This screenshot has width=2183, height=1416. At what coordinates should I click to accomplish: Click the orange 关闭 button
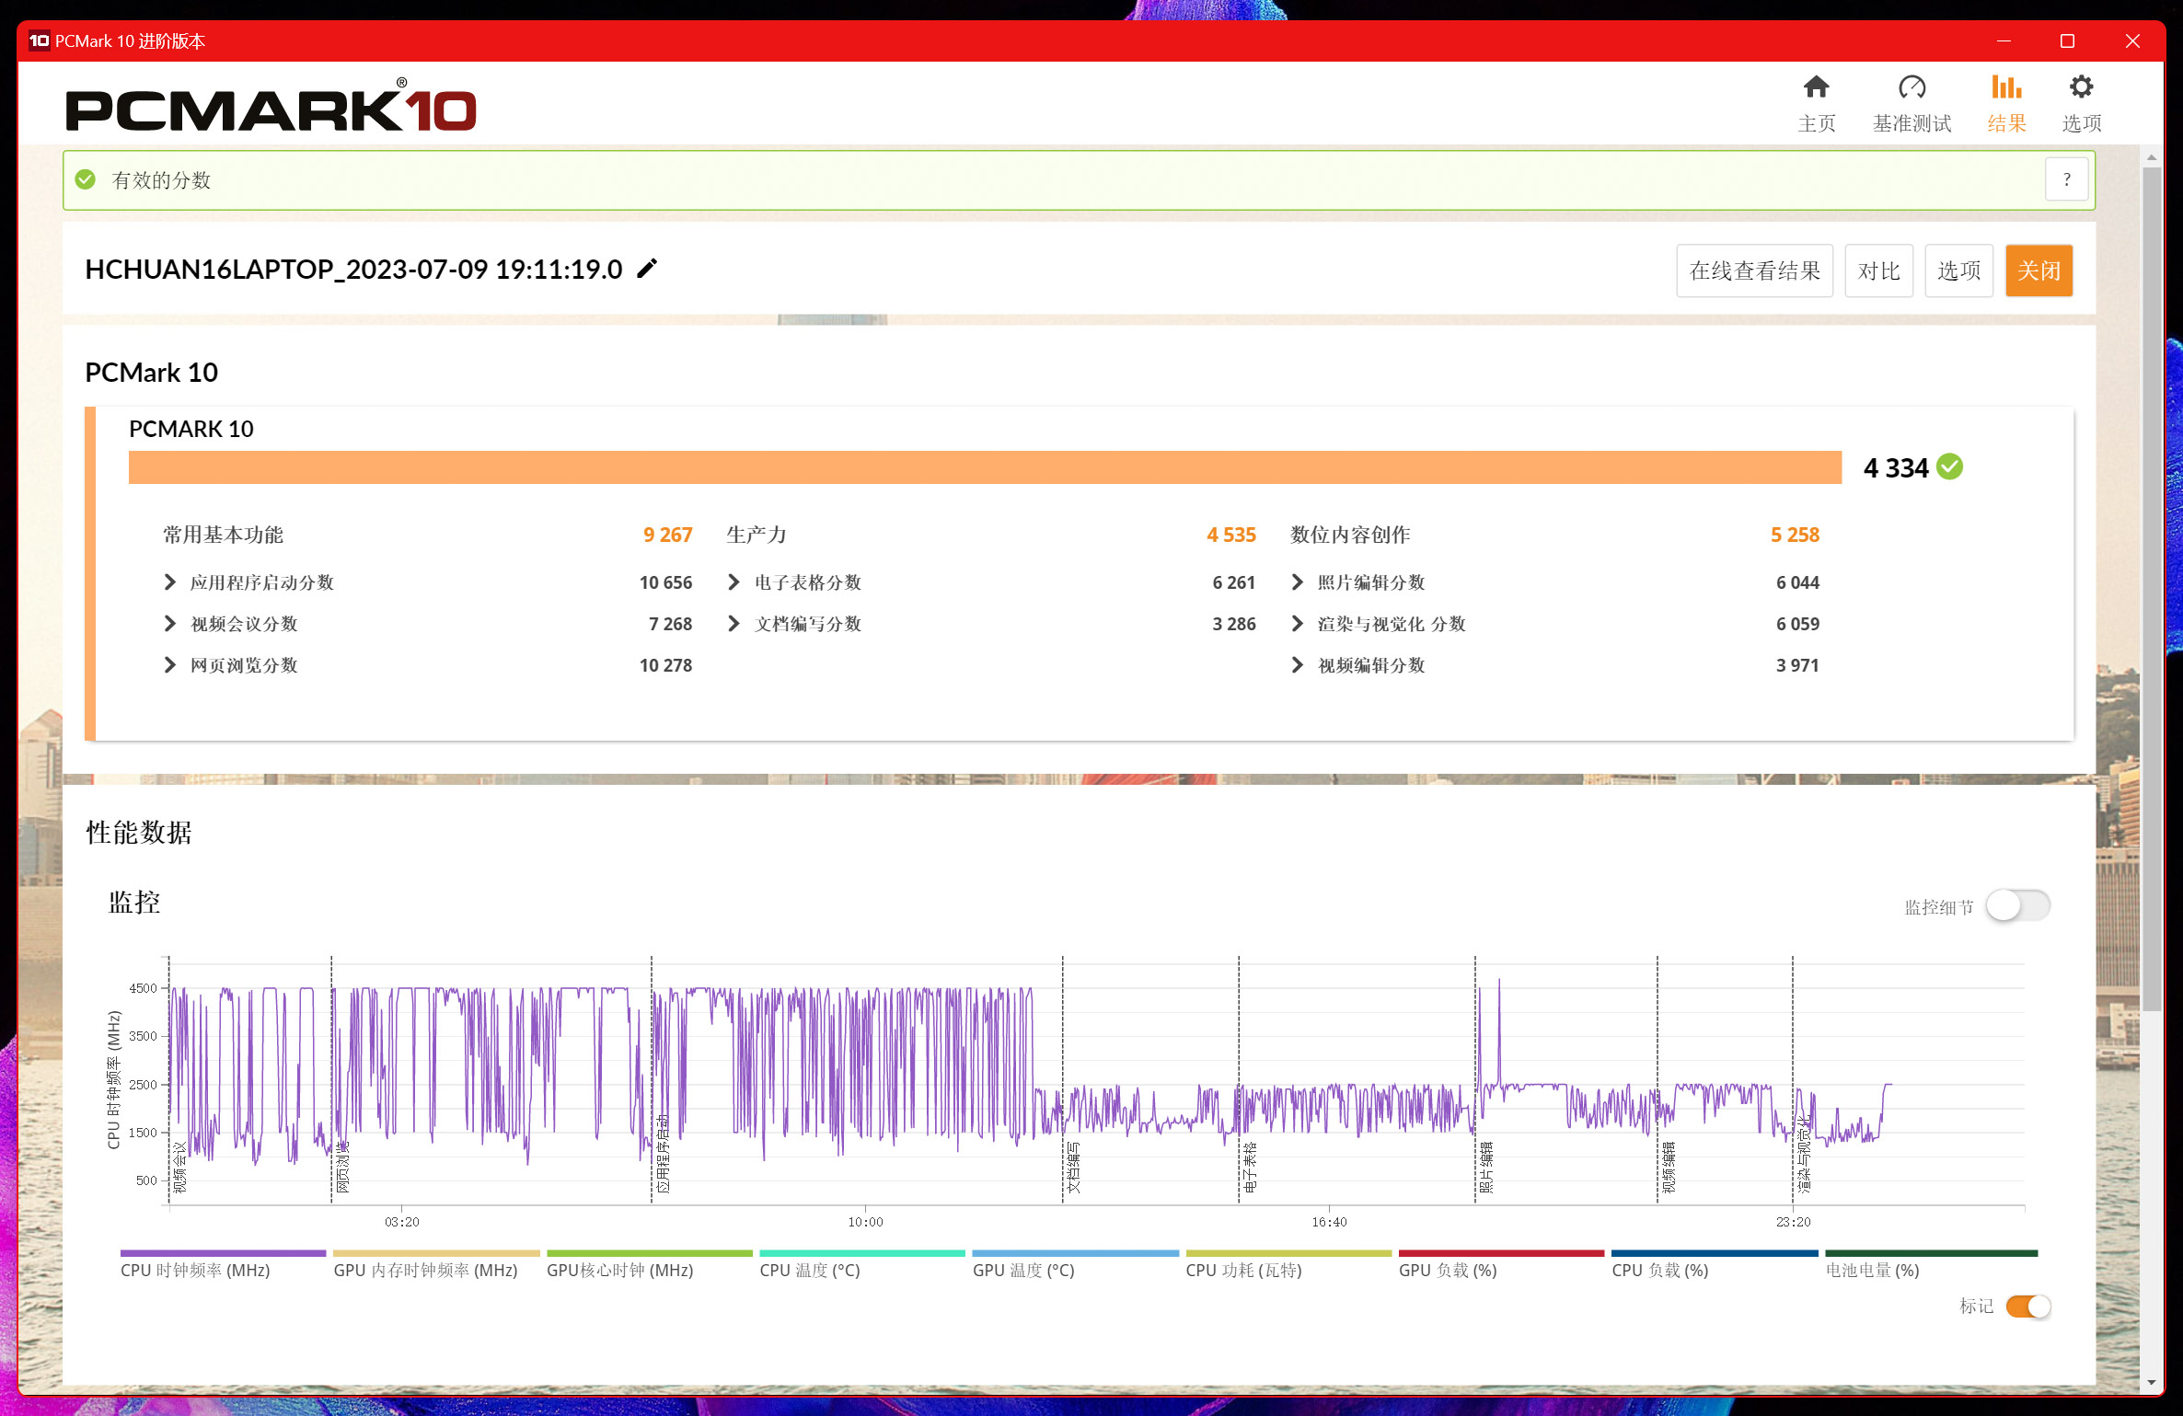click(x=2039, y=271)
